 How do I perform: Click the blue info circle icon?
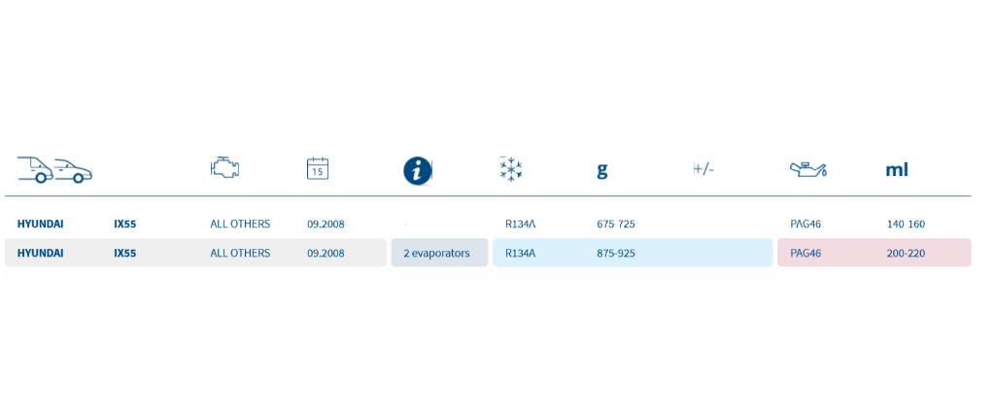tap(418, 171)
